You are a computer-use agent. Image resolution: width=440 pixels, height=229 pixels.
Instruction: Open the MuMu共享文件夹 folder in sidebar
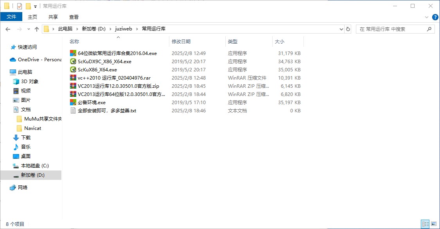click(39, 119)
